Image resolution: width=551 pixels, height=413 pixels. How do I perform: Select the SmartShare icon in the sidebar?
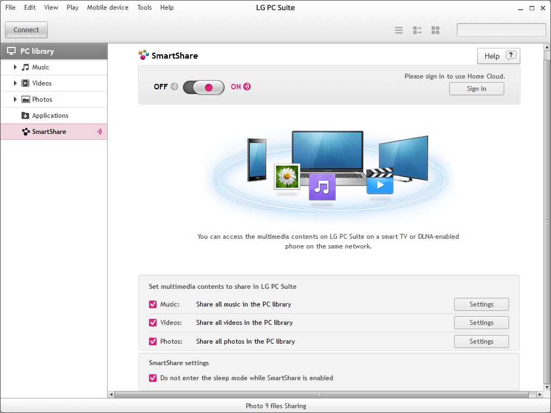coord(25,131)
